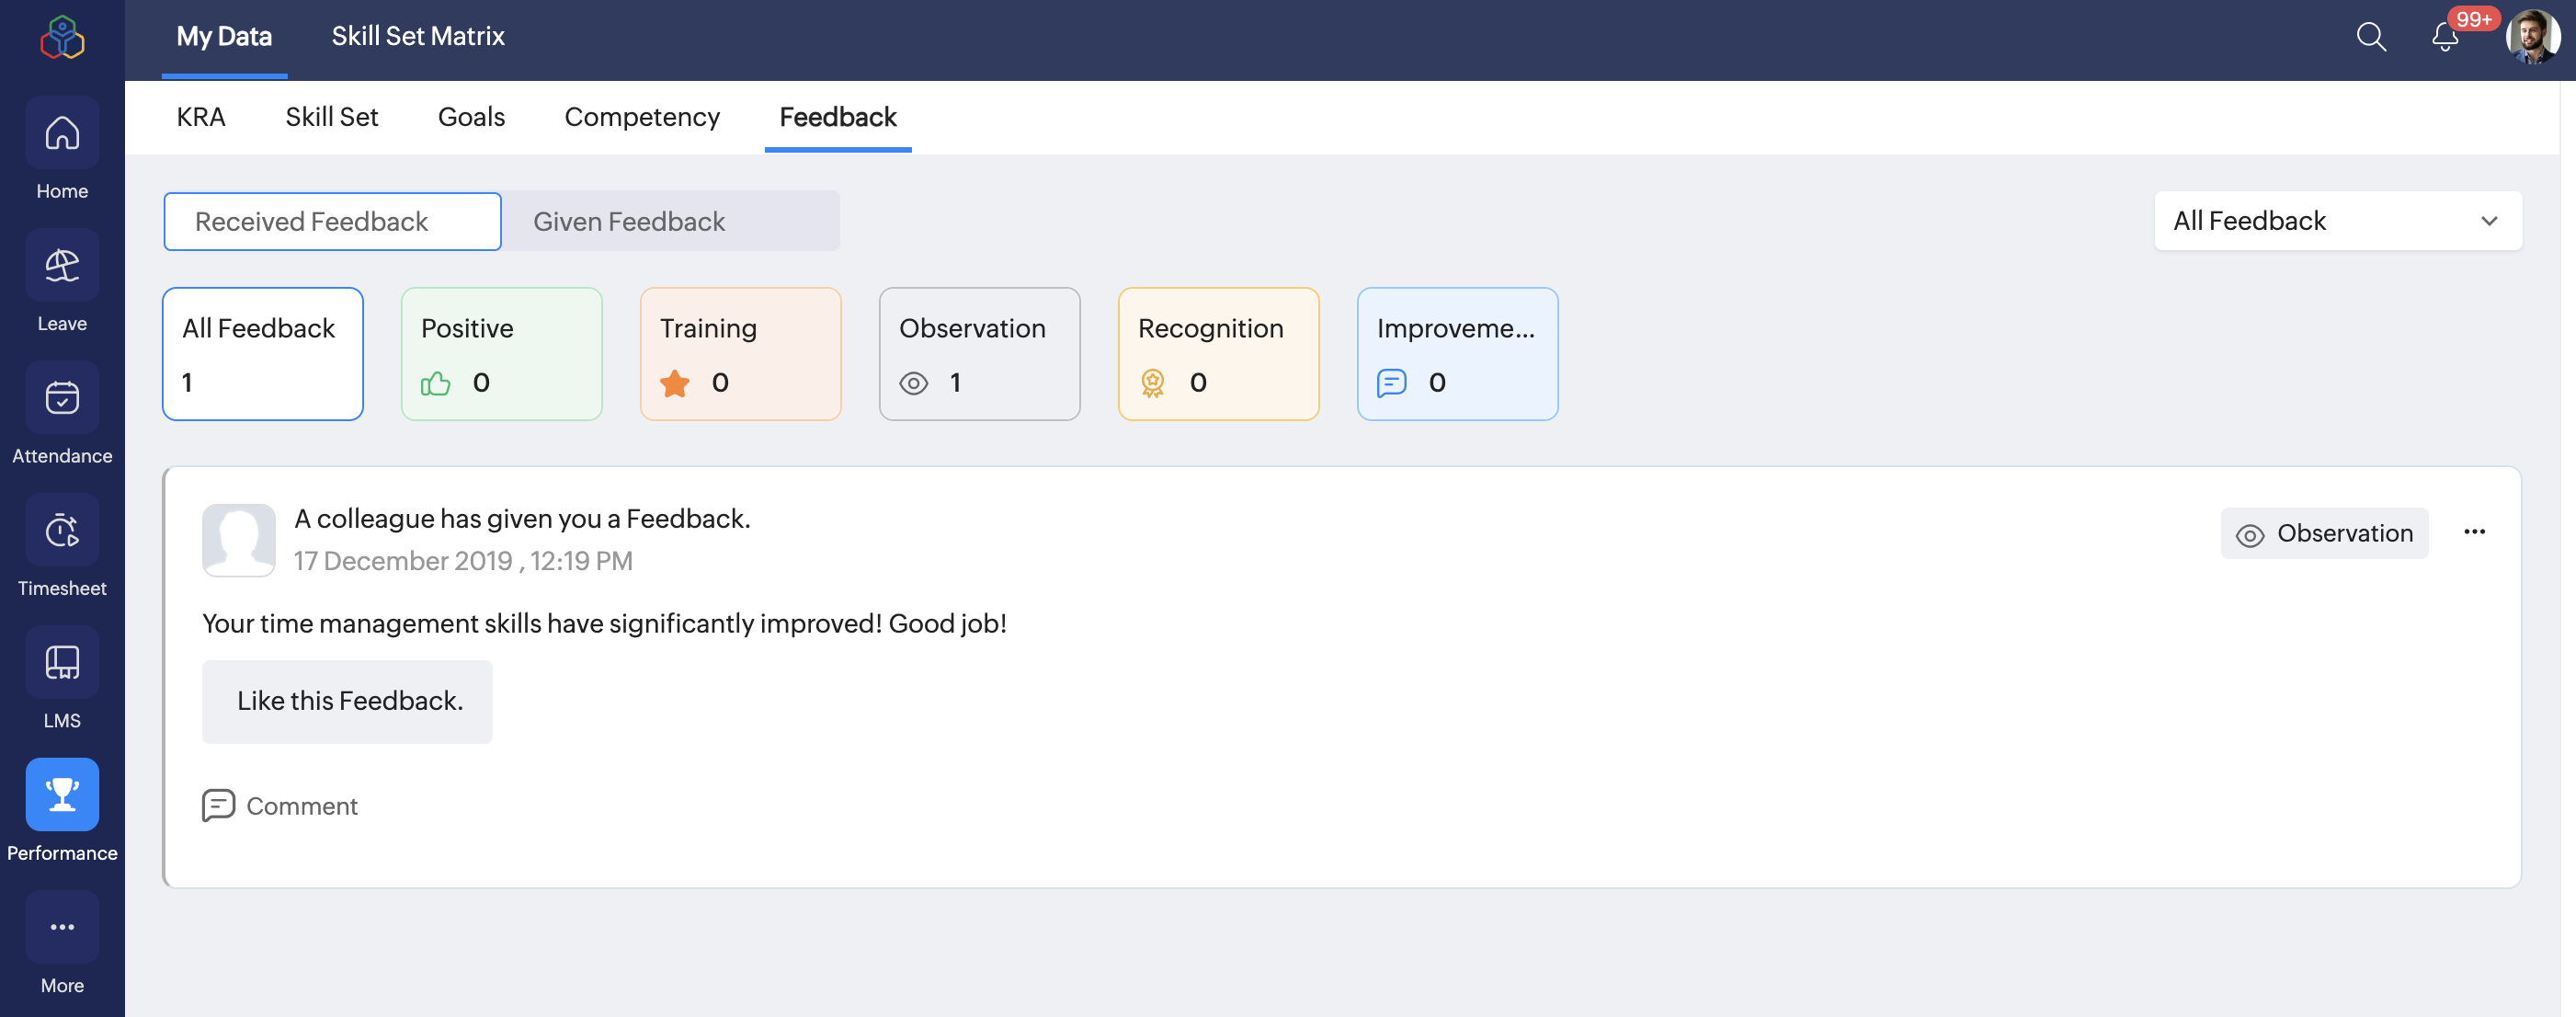The height and width of the screenshot is (1017, 2576).
Task: Filter by the Observation feedback card
Action: [x=978, y=354]
